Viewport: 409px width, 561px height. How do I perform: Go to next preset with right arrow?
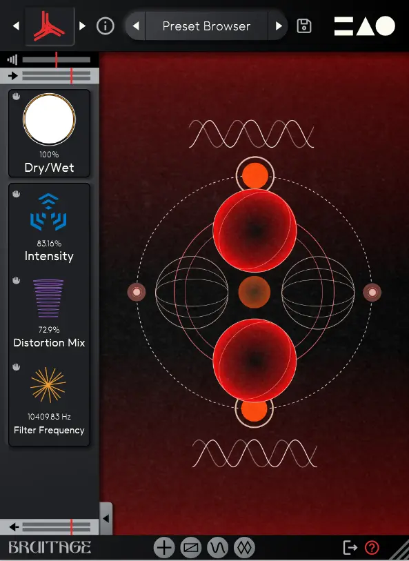point(279,26)
